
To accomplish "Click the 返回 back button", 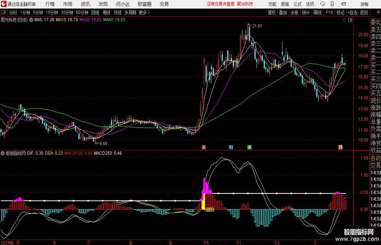I will 364,12.
